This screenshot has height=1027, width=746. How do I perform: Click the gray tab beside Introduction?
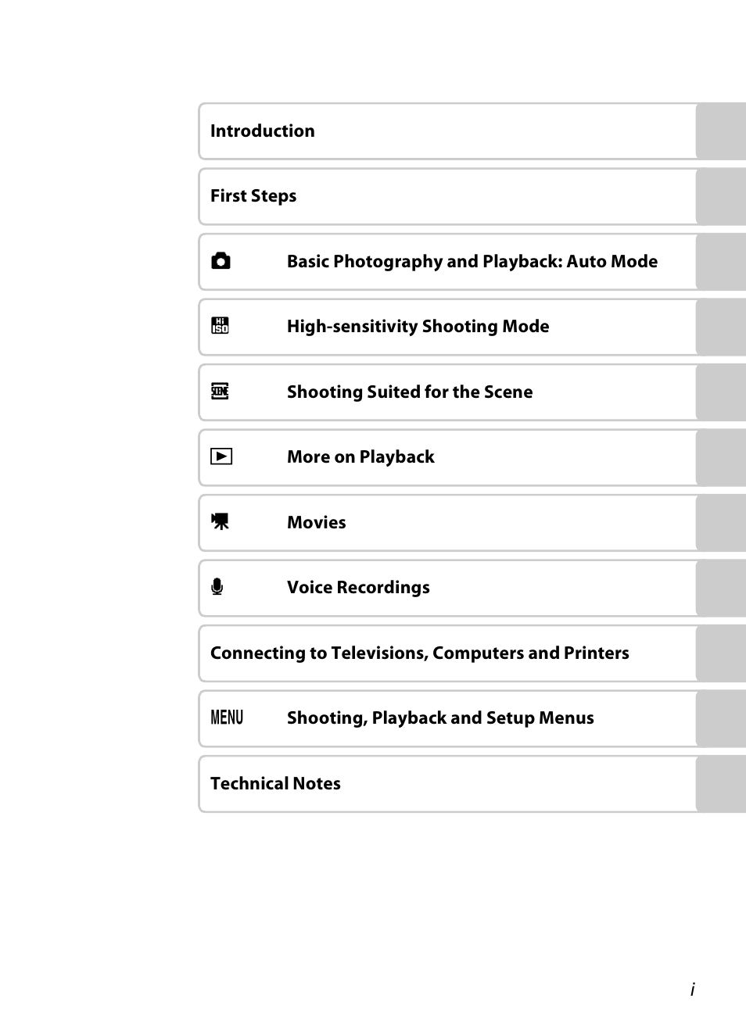pos(720,131)
